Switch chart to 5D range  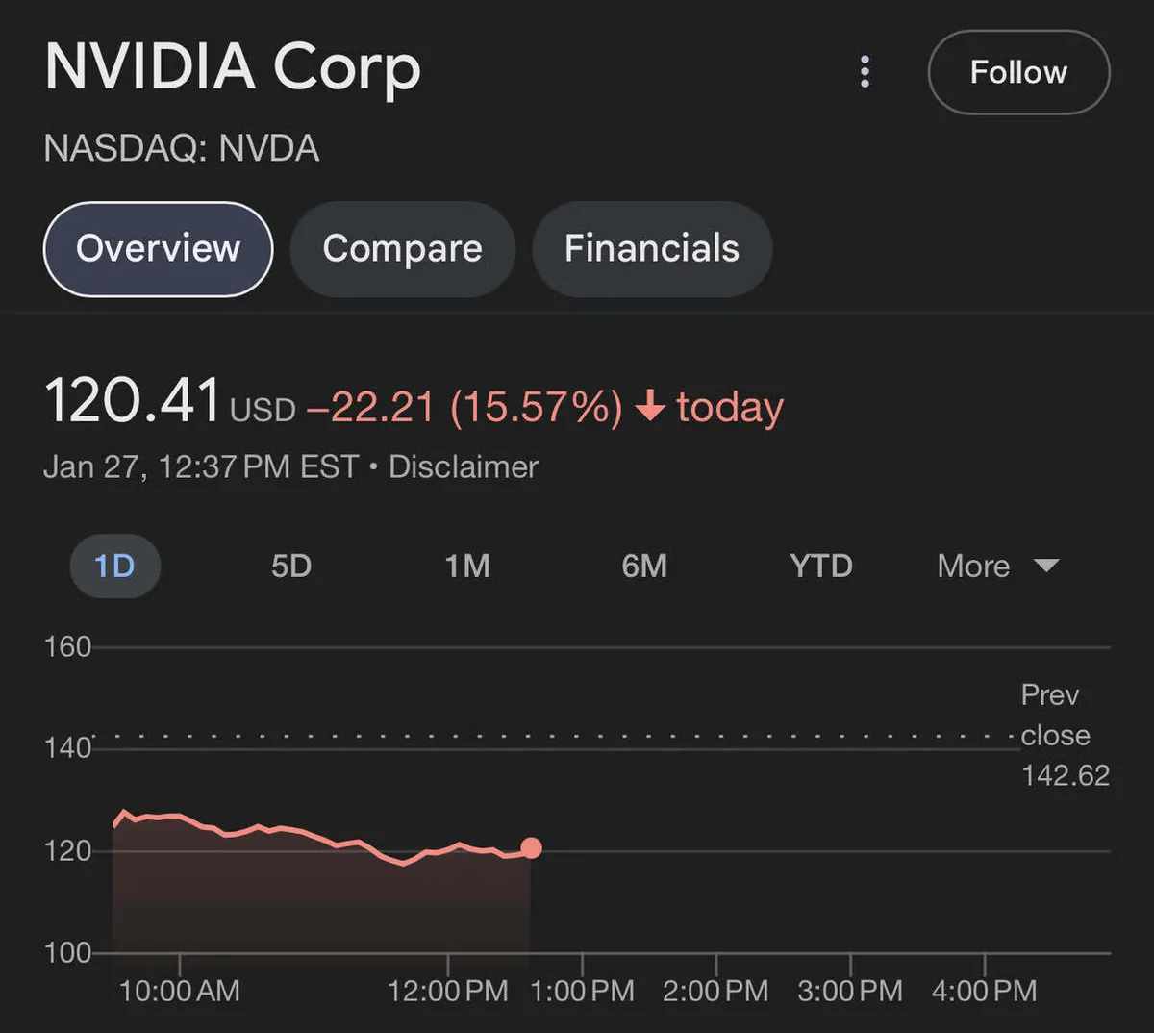[x=291, y=566]
